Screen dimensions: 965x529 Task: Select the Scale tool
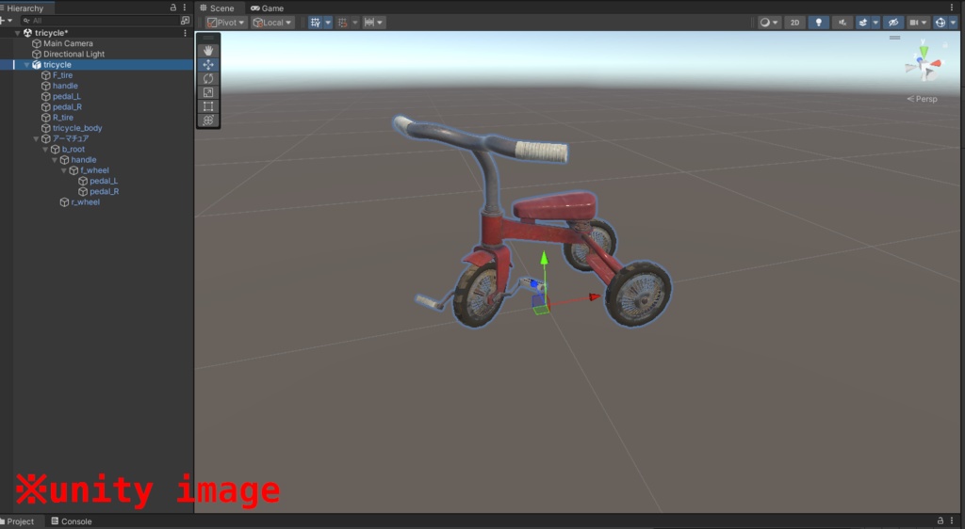208,92
